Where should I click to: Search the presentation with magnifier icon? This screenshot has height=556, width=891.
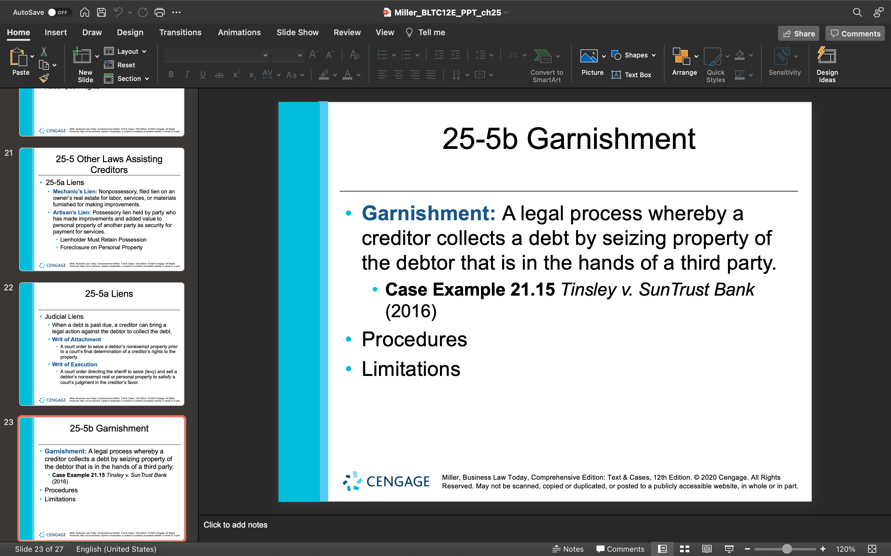[x=857, y=12]
